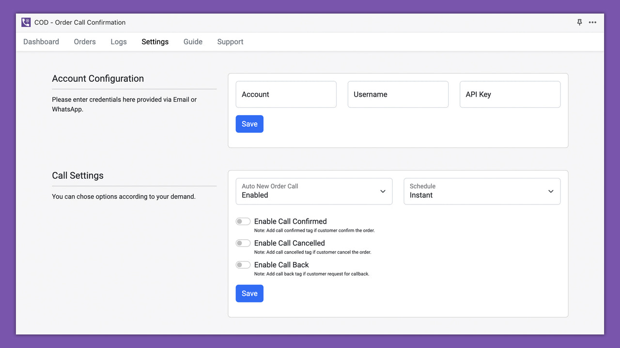Go to the Logs section
Screen dimensions: 620x348
pos(118,42)
